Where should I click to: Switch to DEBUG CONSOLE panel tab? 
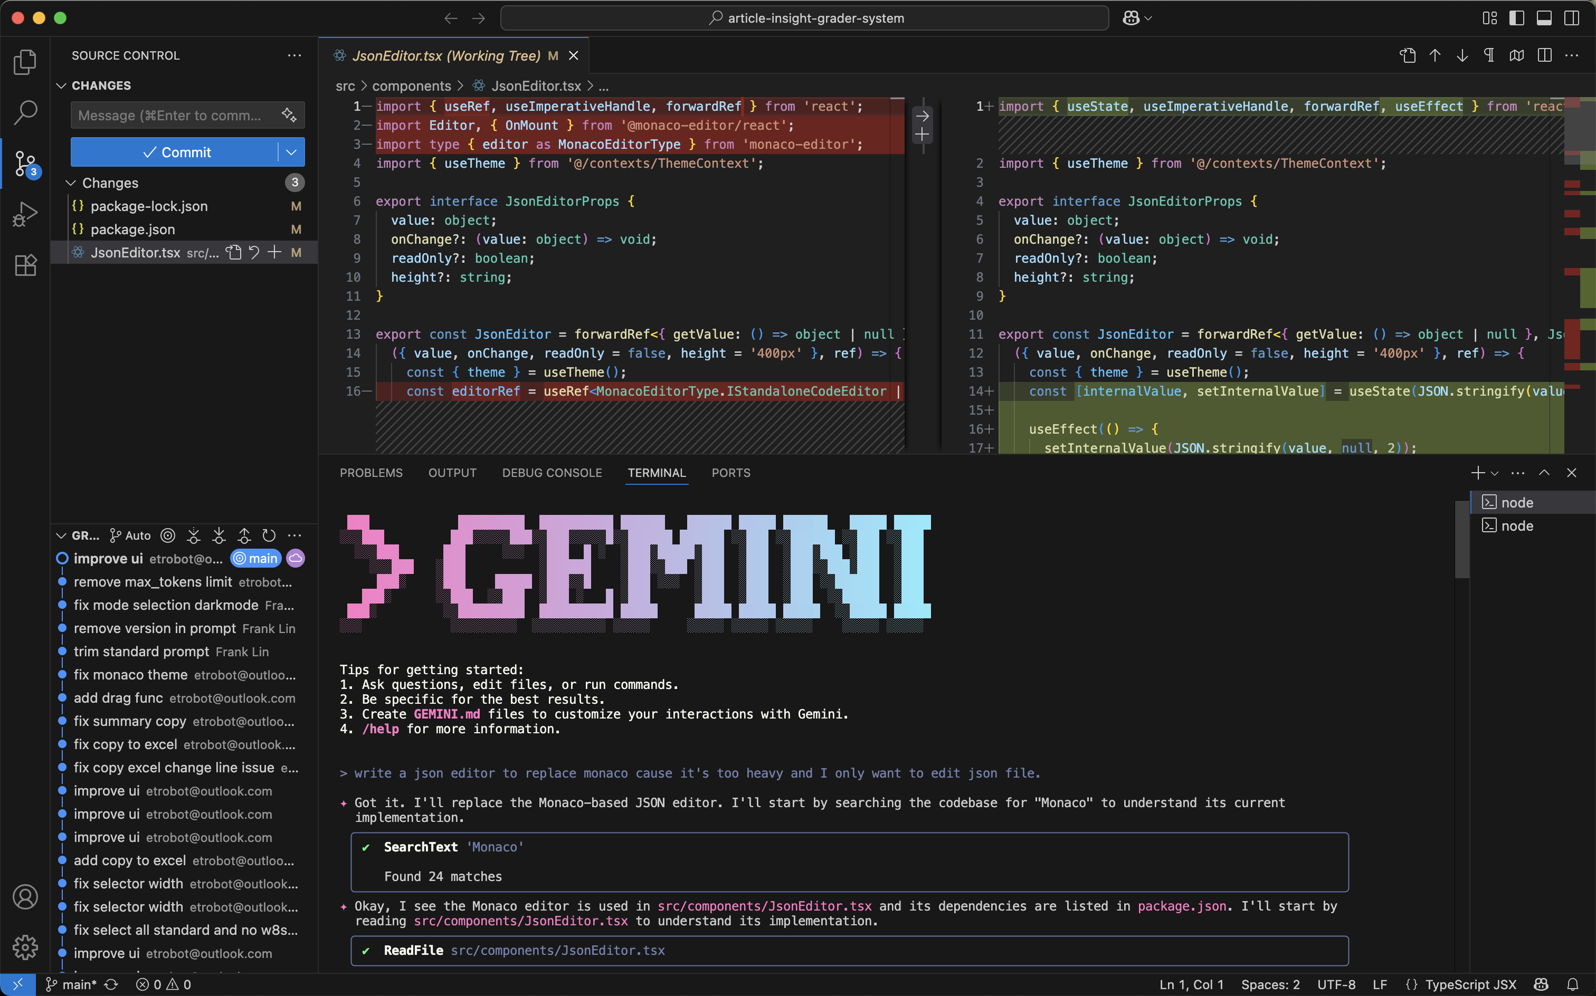(x=552, y=472)
